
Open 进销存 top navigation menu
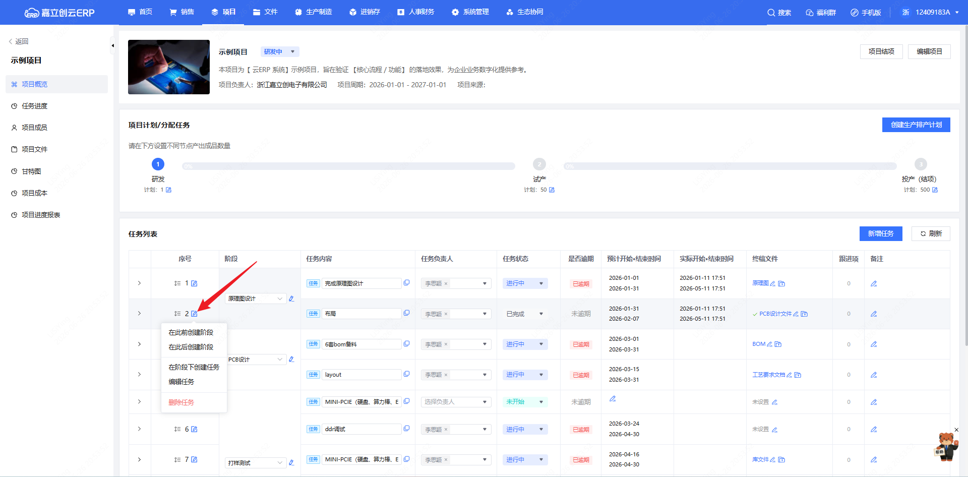[365, 12]
